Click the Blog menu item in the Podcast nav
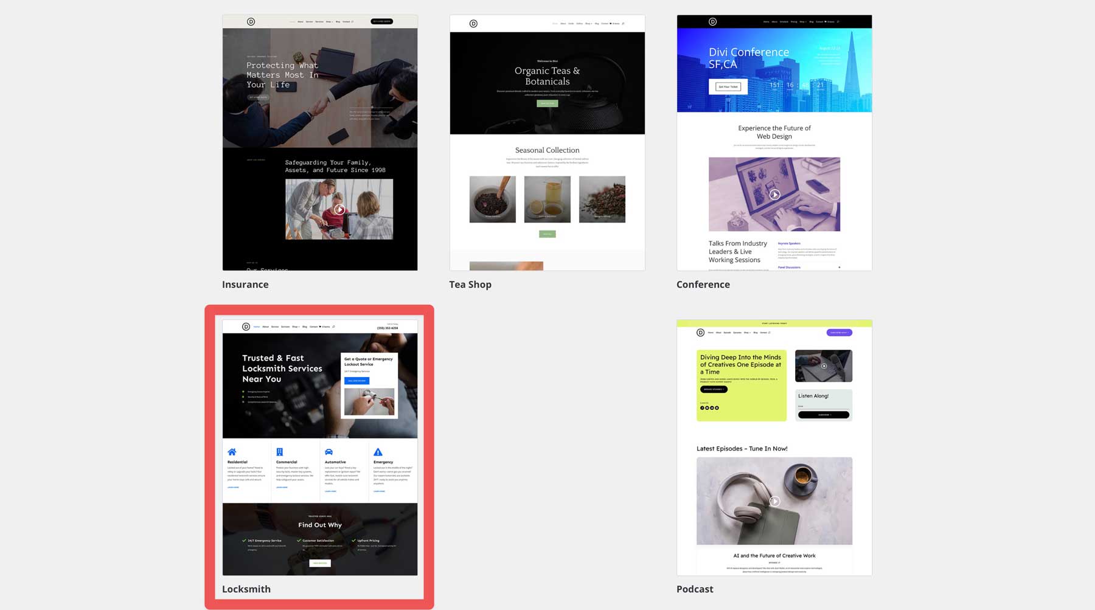The image size is (1095, 610). (756, 333)
